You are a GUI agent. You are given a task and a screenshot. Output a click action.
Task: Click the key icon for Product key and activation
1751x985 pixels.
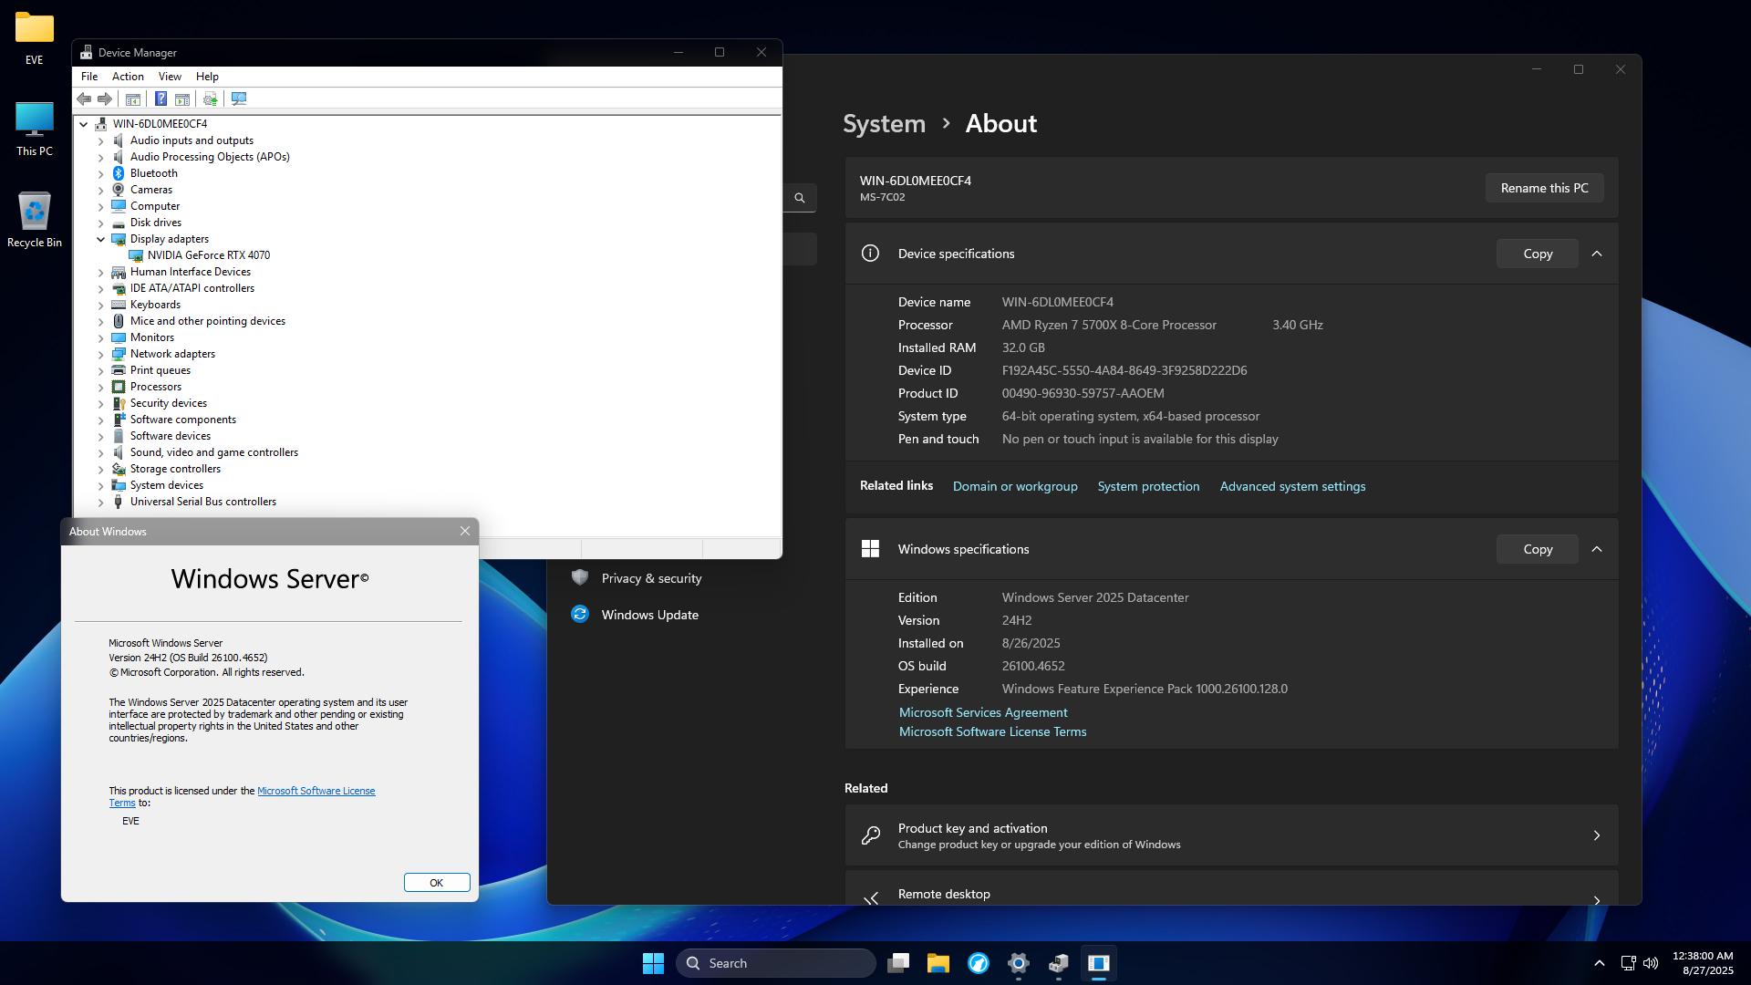tap(871, 835)
